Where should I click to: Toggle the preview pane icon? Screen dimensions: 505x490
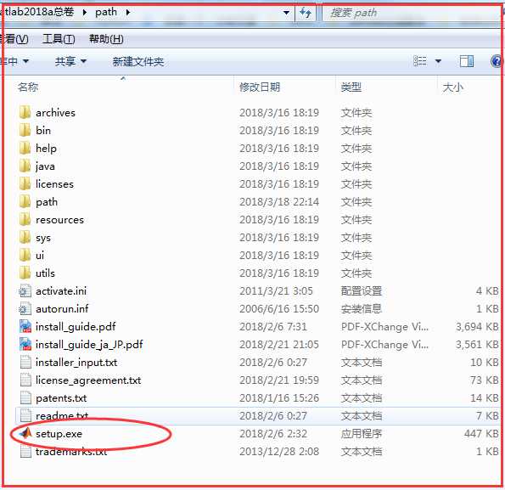(x=466, y=61)
